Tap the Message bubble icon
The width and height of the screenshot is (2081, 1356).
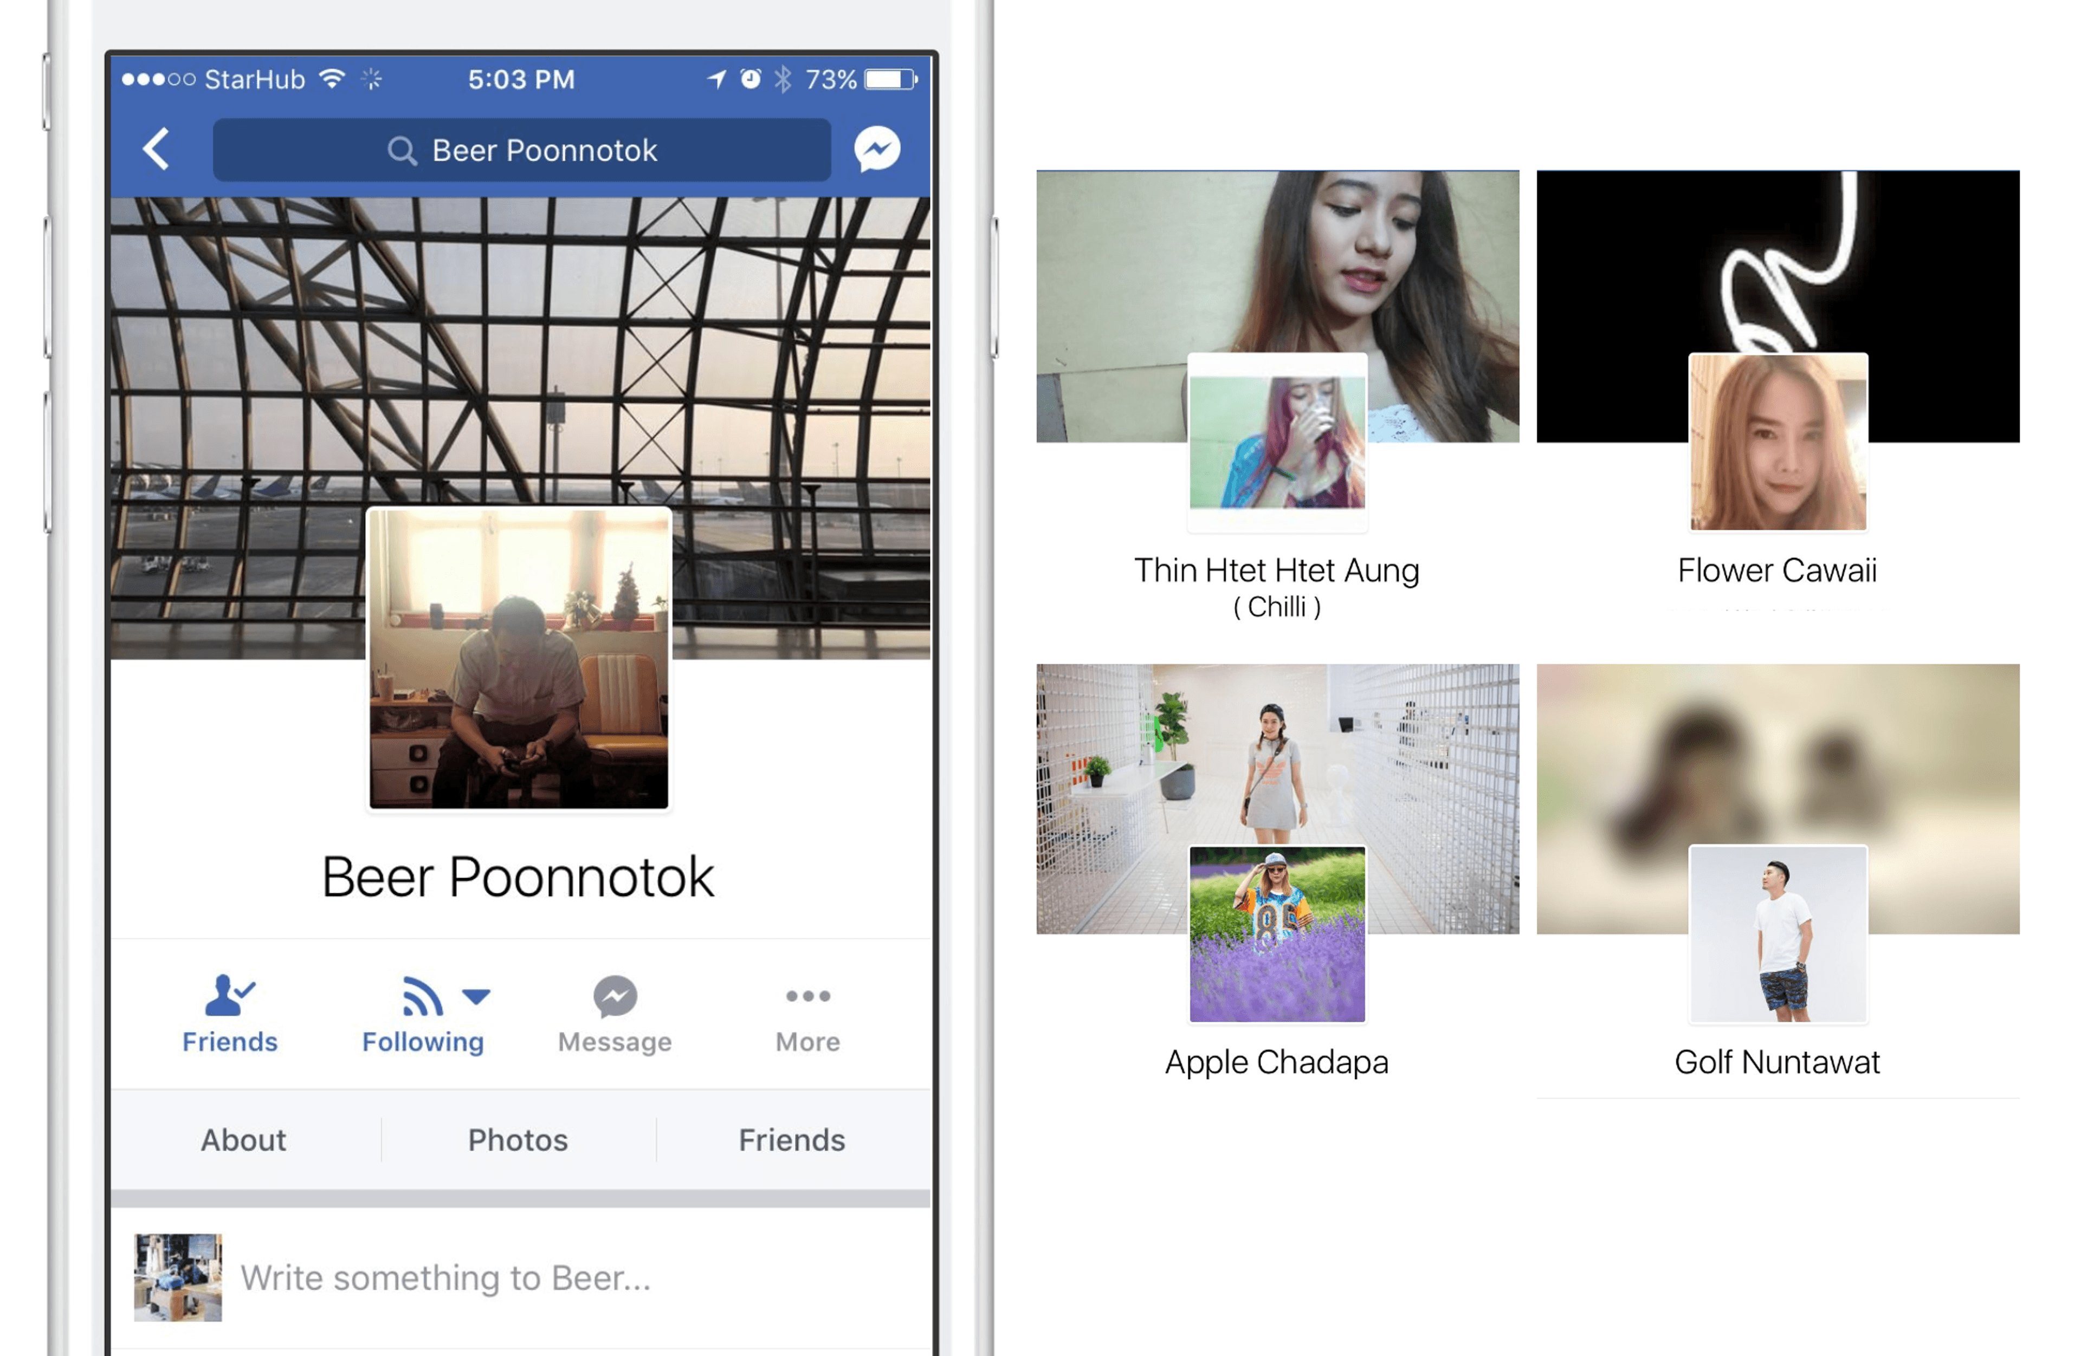(615, 997)
